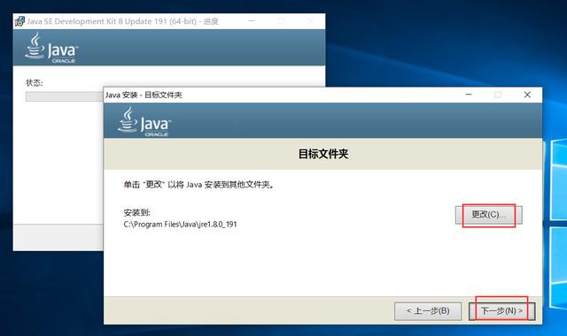
Task: Select install path C:\Program Files\Java\jre1.8.0_191
Action: pos(180,224)
